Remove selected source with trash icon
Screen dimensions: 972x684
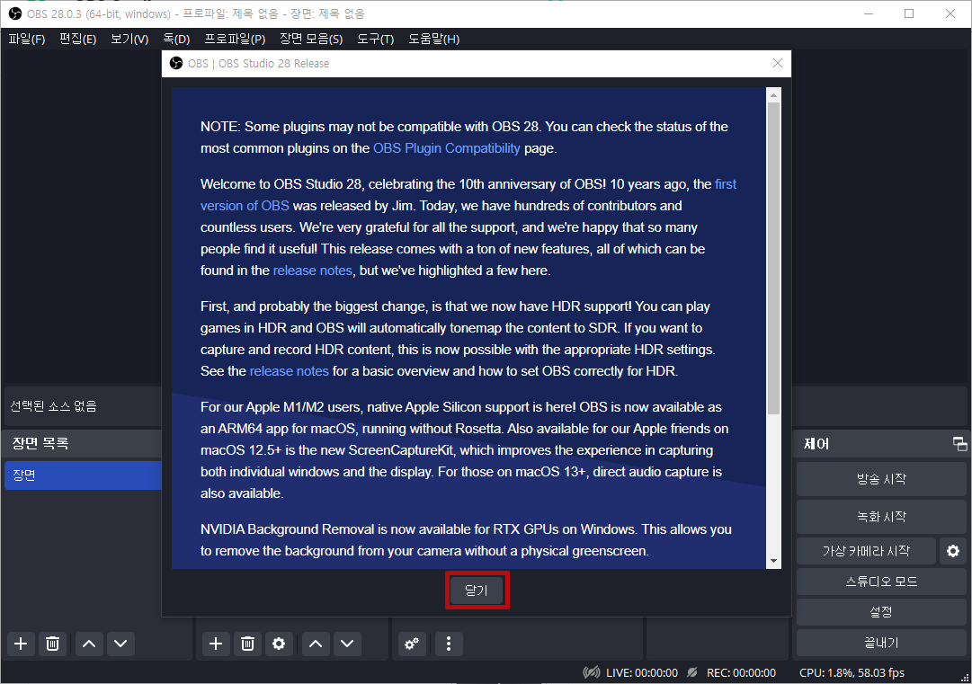[x=247, y=644]
